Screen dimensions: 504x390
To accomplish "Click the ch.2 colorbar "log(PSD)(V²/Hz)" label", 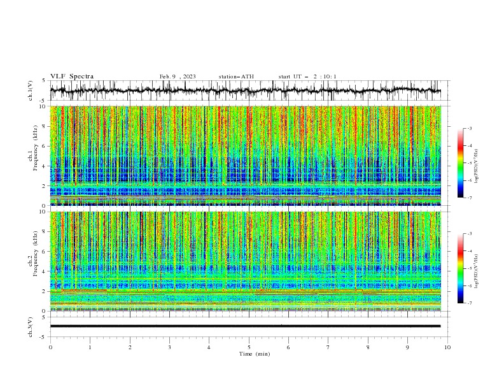I will (x=477, y=271).
